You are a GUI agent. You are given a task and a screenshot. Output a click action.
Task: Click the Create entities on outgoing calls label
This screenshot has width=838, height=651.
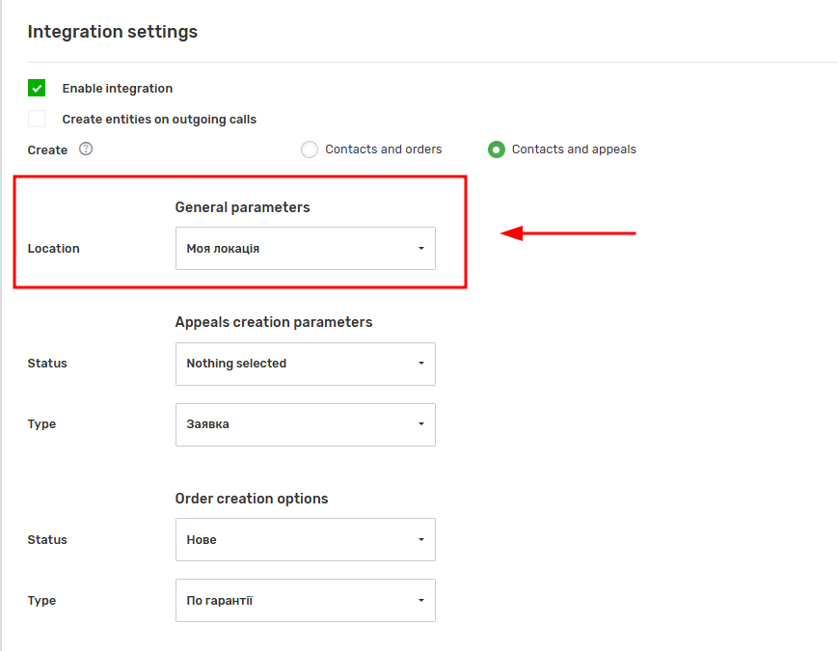tap(159, 120)
